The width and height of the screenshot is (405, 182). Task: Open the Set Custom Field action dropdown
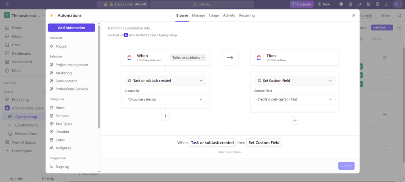[295, 81]
